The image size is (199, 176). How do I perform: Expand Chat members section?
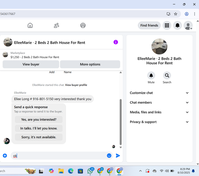coord(159,103)
